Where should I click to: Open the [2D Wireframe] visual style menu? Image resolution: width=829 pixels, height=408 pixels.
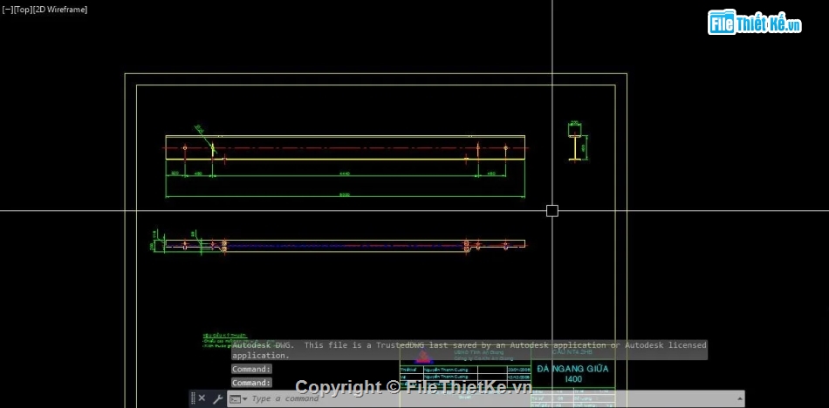(59, 10)
